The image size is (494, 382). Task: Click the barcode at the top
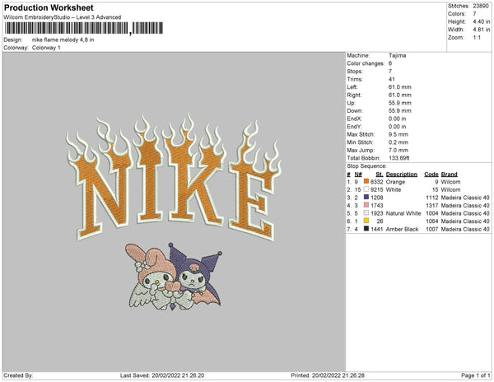(x=84, y=28)
